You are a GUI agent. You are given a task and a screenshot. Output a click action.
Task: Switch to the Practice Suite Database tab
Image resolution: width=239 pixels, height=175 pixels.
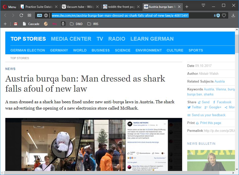click(39, 7)
